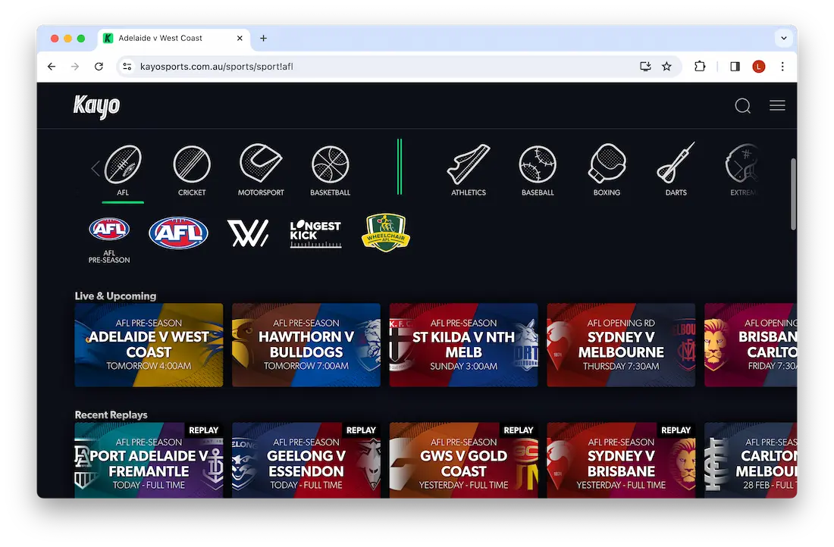Image resolution: width=834 pixels, height=547 pixels.
Task: Open a new browser tab
Action: pyautogui.click(x=263, y=39)
